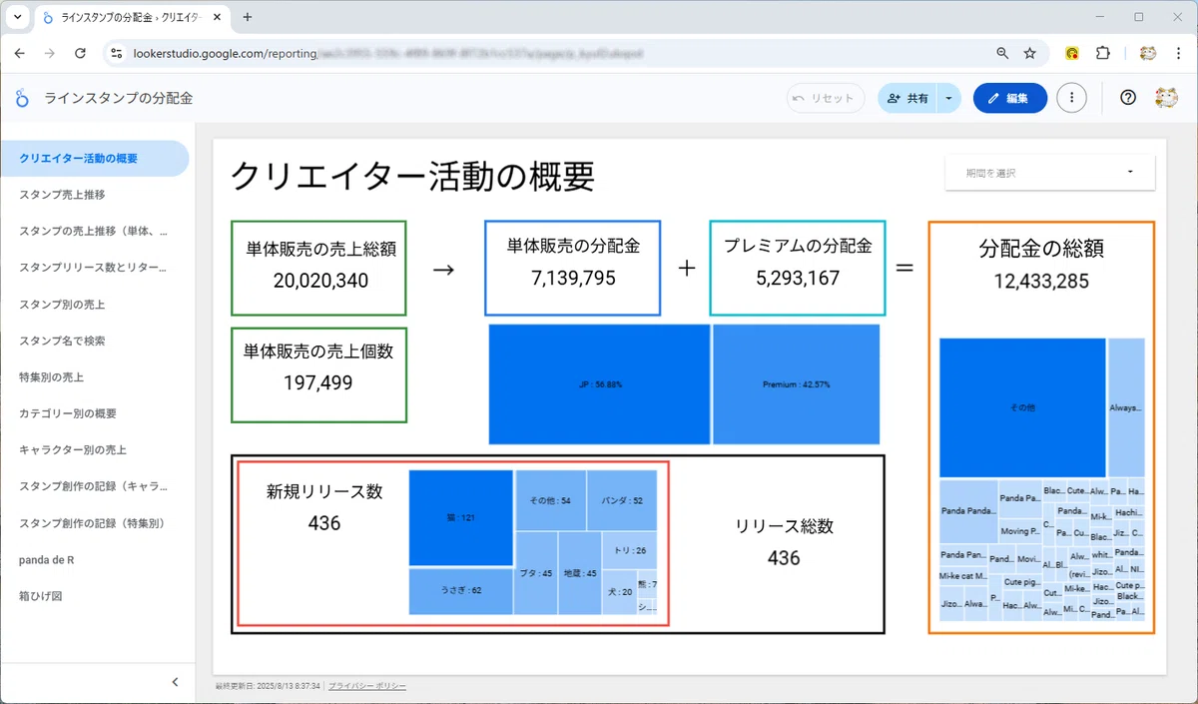Open a new browser tab with plus
Image resolution: width=1198 pixels, height=704 pixels.
point(248,17)
